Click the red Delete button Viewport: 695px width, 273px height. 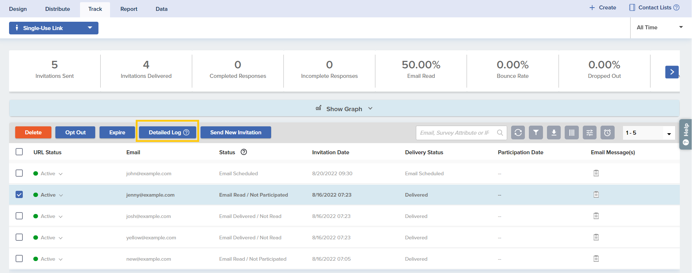tap(33, 133)
